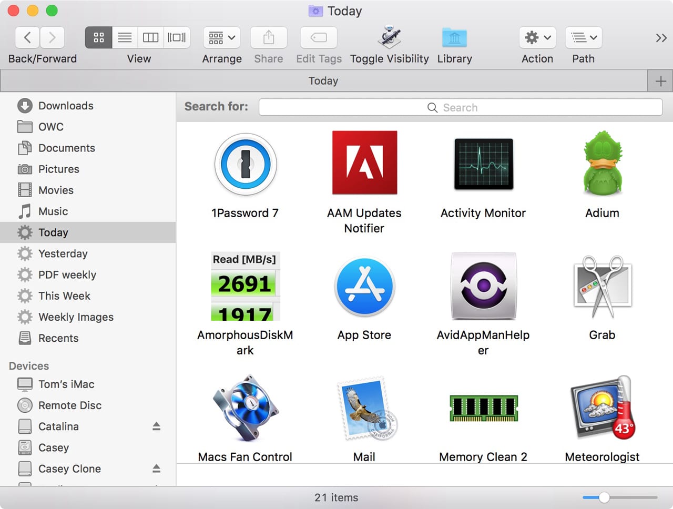The height and width of the screenshot is (509, 673).
Task: Go forward with the Forward arrow
Action: pyautogui.click(x=52, y=37)
